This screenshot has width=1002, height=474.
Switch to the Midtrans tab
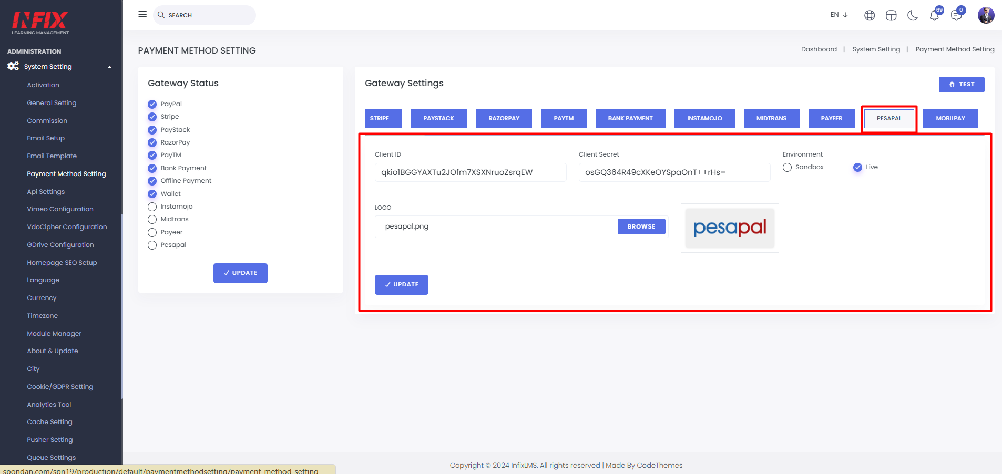(771, 118)
